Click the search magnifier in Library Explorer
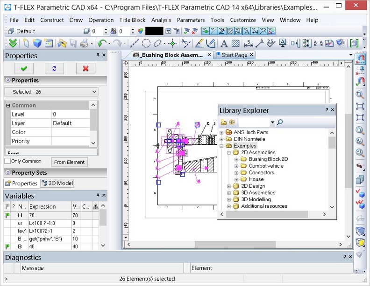This screenshot has width=370, height=286. (280, 123)
